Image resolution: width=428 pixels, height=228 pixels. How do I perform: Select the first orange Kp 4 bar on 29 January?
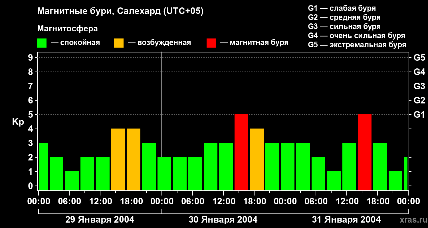[x=118, y=160]
